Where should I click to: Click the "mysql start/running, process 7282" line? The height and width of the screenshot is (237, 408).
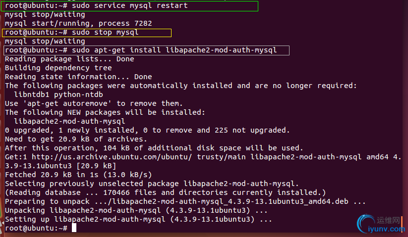coord(78,23)
